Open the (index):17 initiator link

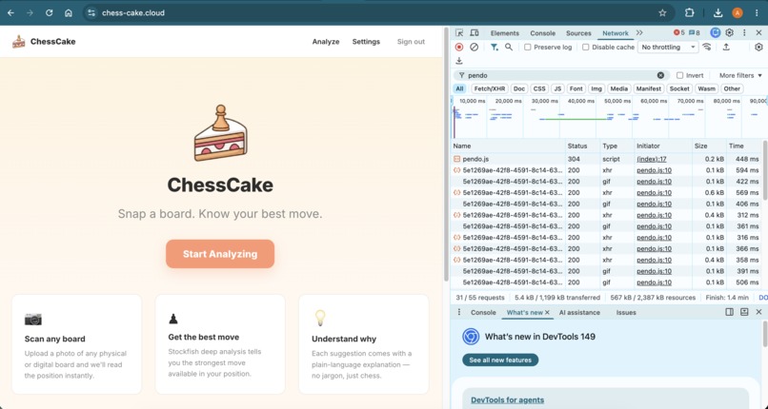pyautogui.click(x=652, y=159)
